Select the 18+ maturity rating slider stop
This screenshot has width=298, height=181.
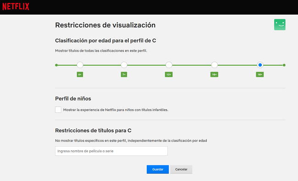(x=260, y=65)
